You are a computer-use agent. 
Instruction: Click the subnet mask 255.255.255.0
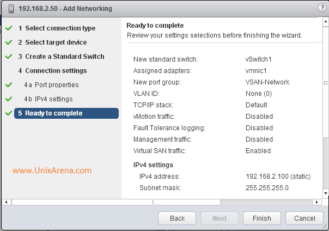coord(267,188)
